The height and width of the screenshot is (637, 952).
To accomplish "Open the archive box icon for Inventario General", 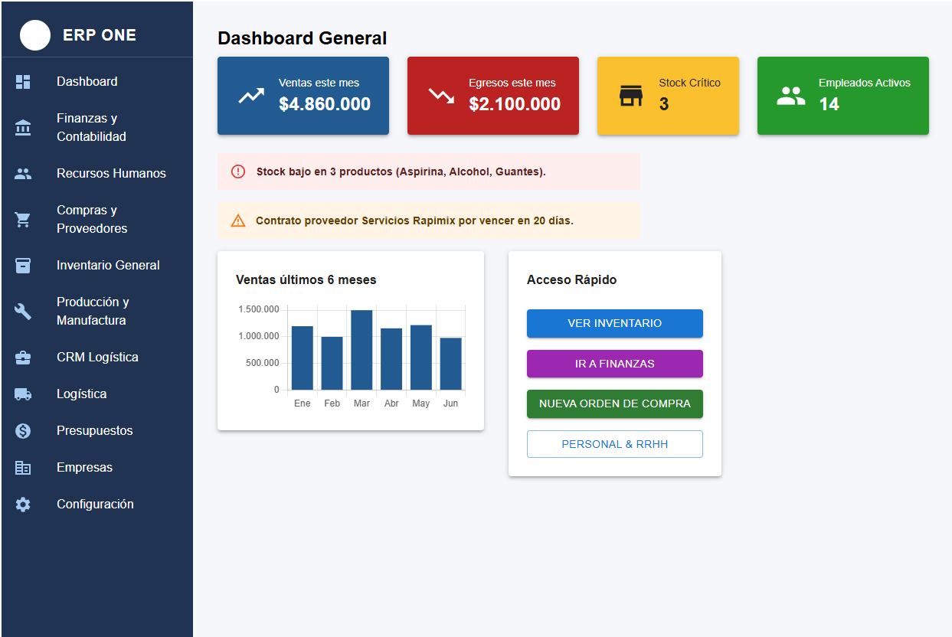I will 23,266.
